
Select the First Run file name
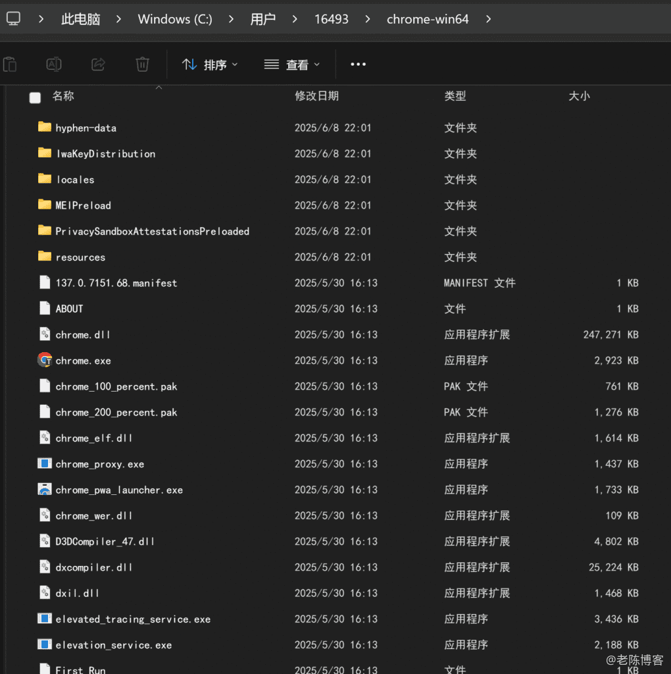pyautogui.click(x=80, y=669)
